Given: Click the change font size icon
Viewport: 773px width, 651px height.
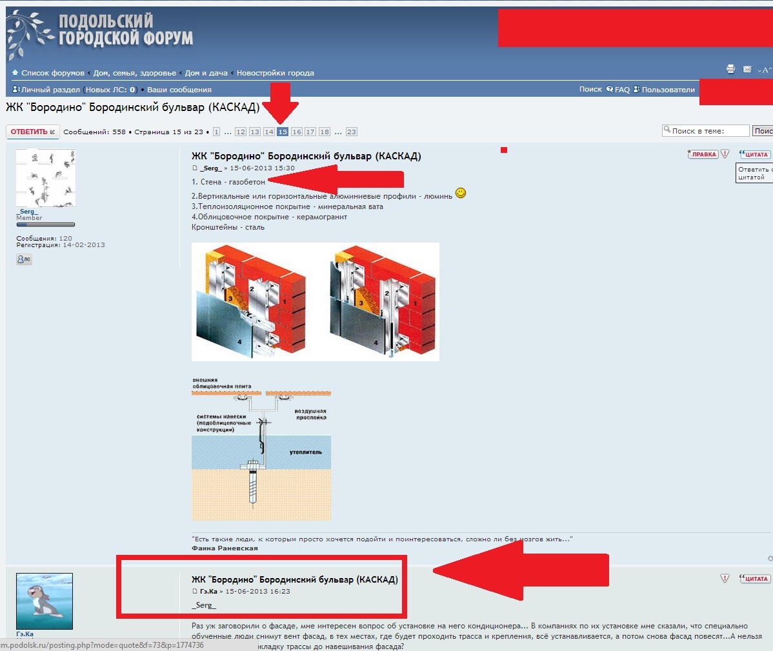Looking at the screenshot, I should 764,70.
